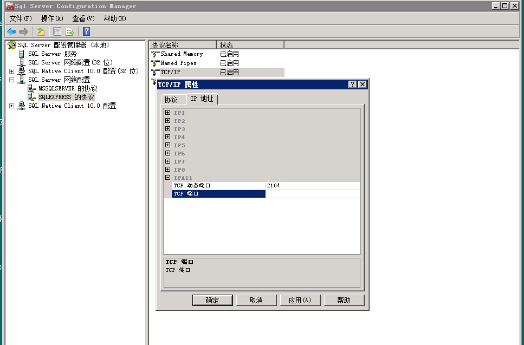Expand the SQL Native Client 10.0 配置 node

(x=12, y=106)
